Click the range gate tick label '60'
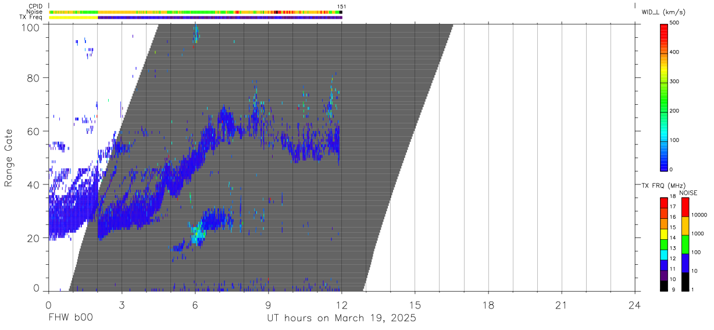Screen dimensions: 714x330 tap(35, 131)
